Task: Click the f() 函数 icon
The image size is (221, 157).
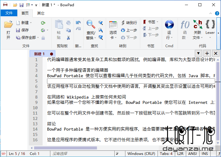Action: point(185,24)
